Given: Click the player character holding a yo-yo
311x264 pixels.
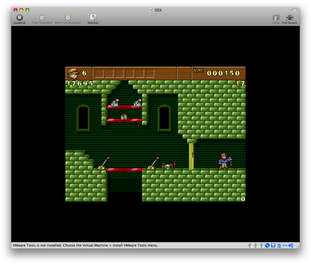Looking at the screenshot, I should coord(224,161).
